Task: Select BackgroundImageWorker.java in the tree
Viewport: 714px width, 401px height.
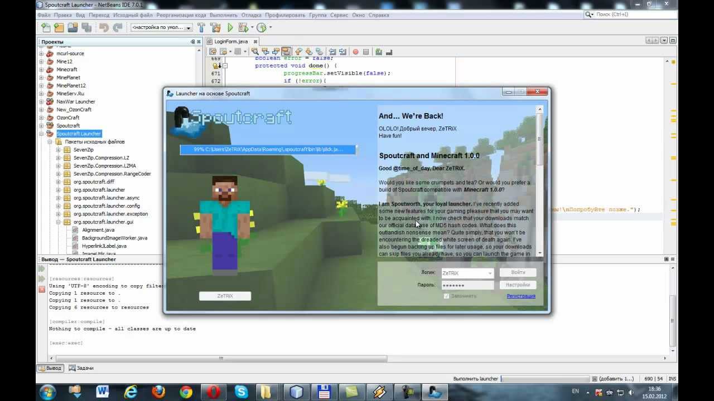Action: [x=114, y=238]
